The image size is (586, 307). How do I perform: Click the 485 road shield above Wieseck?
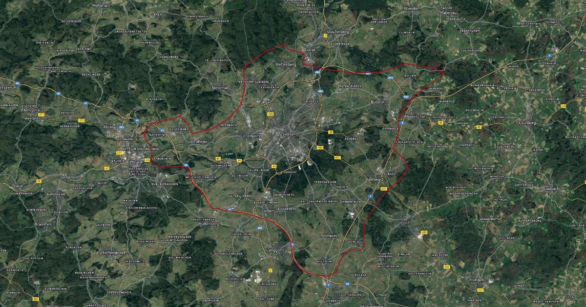[321, 91]
